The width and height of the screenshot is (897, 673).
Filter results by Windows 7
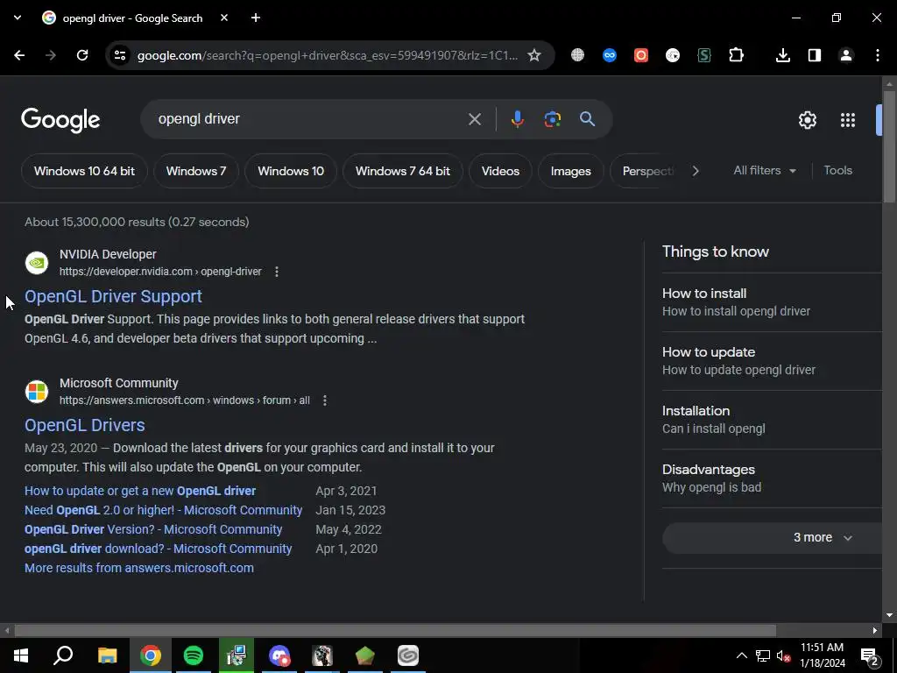(196, 171)
